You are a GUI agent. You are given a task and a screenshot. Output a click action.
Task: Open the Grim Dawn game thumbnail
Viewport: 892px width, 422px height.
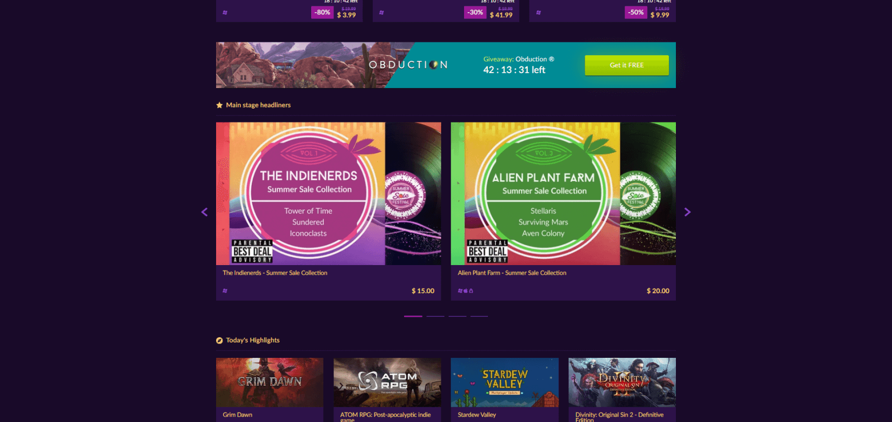(270, 382)
